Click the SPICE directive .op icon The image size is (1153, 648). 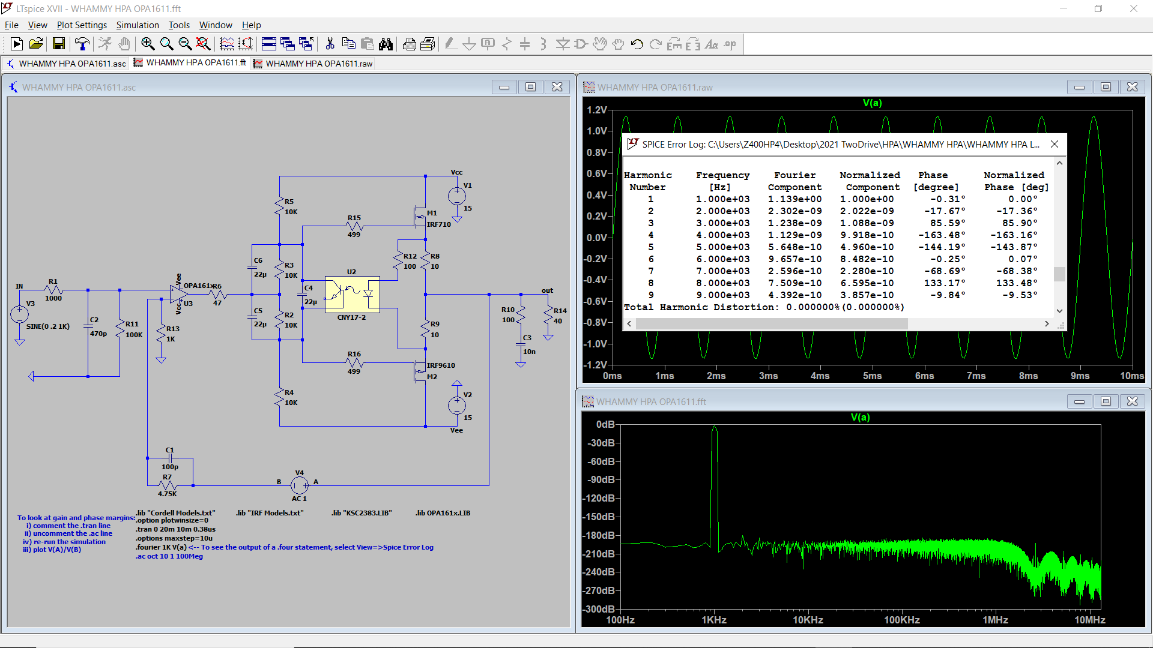730,44
